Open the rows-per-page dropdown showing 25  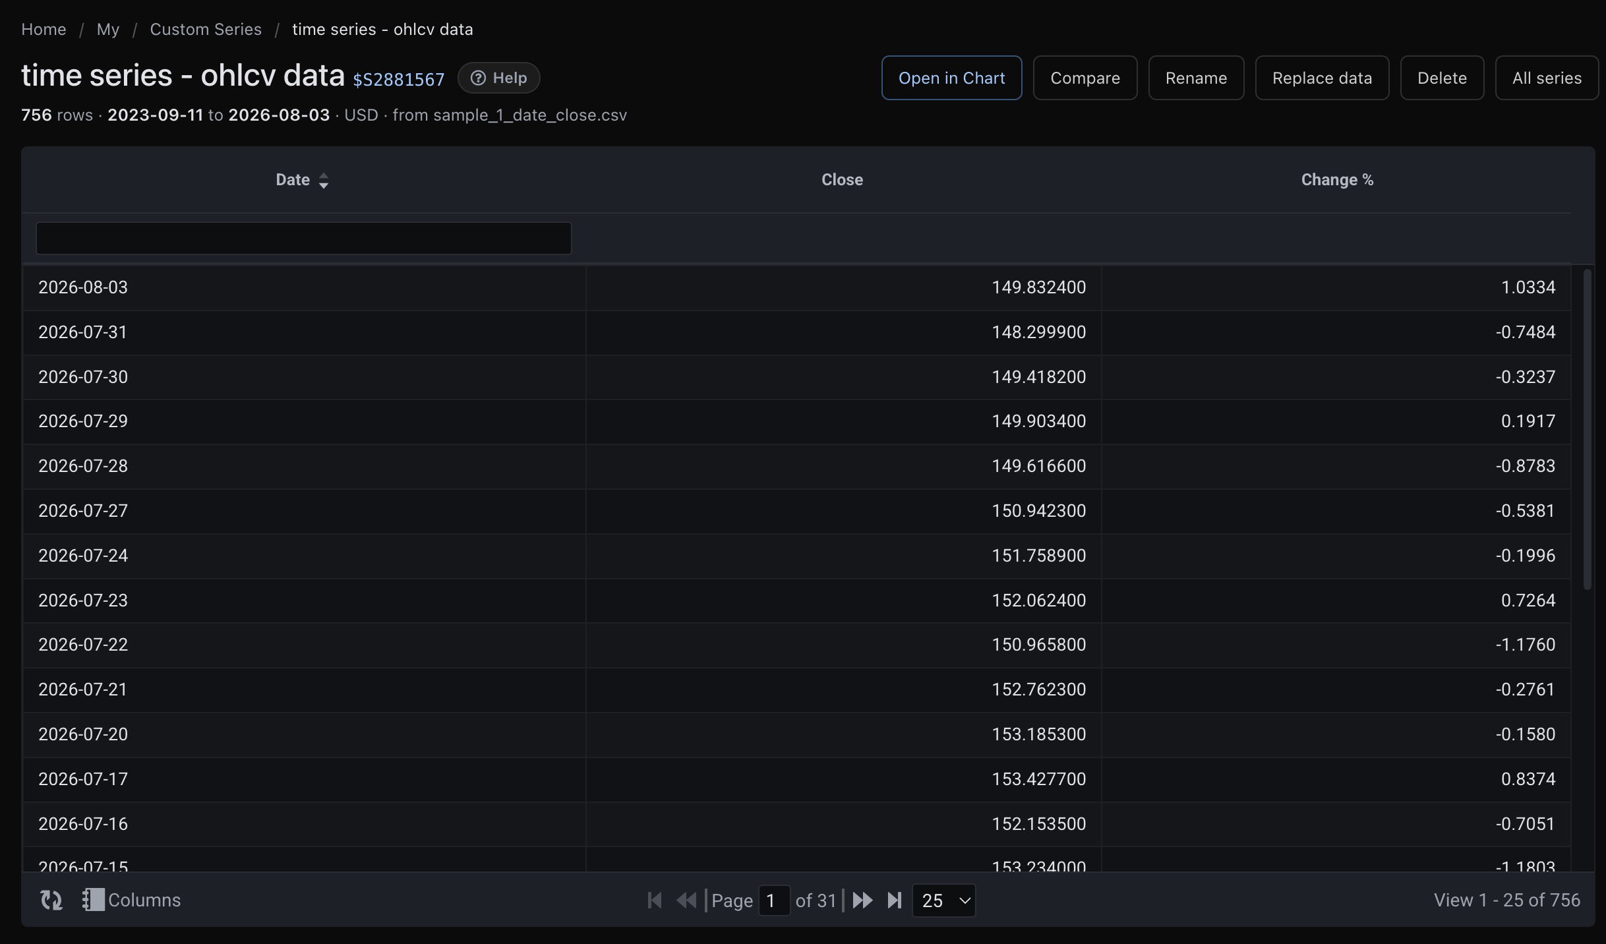tap(943, 900)
